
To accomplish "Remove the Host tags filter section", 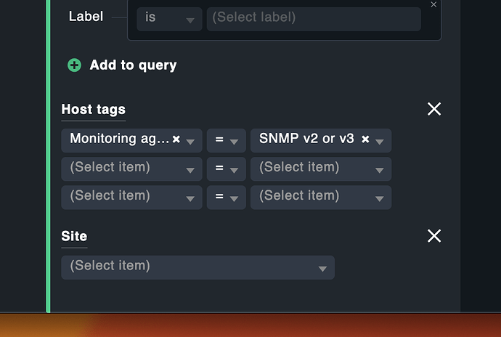I will pyautogui.click(x=434, y=109).
